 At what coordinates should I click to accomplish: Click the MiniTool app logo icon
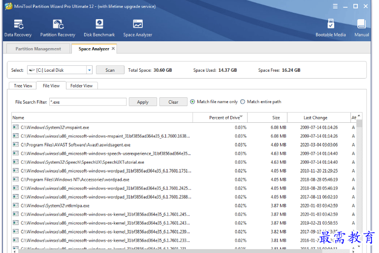click(x=9, y=6)
